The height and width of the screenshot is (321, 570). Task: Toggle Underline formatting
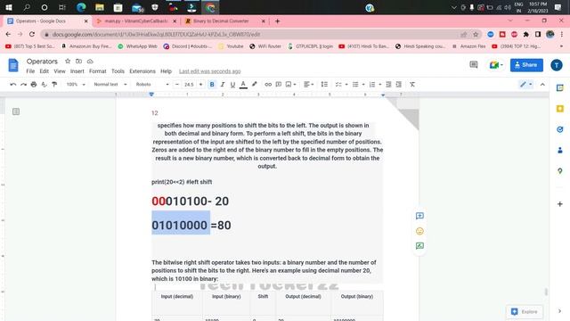coord(232,85)
